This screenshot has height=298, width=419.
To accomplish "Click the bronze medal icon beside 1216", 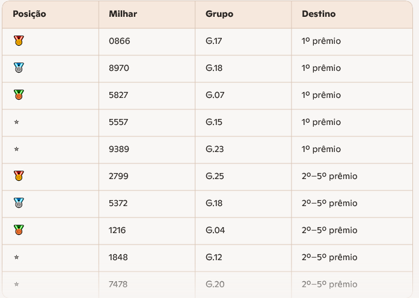I will 19,230.
